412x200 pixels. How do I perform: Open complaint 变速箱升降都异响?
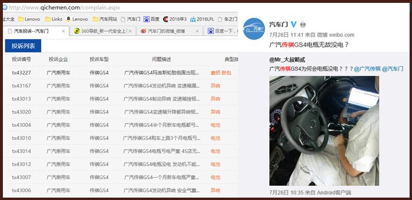[162, 112]
